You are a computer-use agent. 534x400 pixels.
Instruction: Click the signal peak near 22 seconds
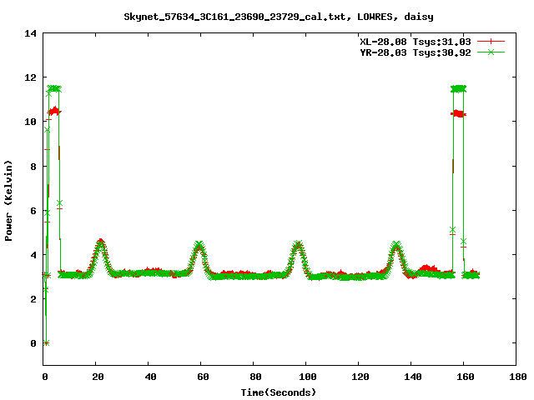[100, 242]
